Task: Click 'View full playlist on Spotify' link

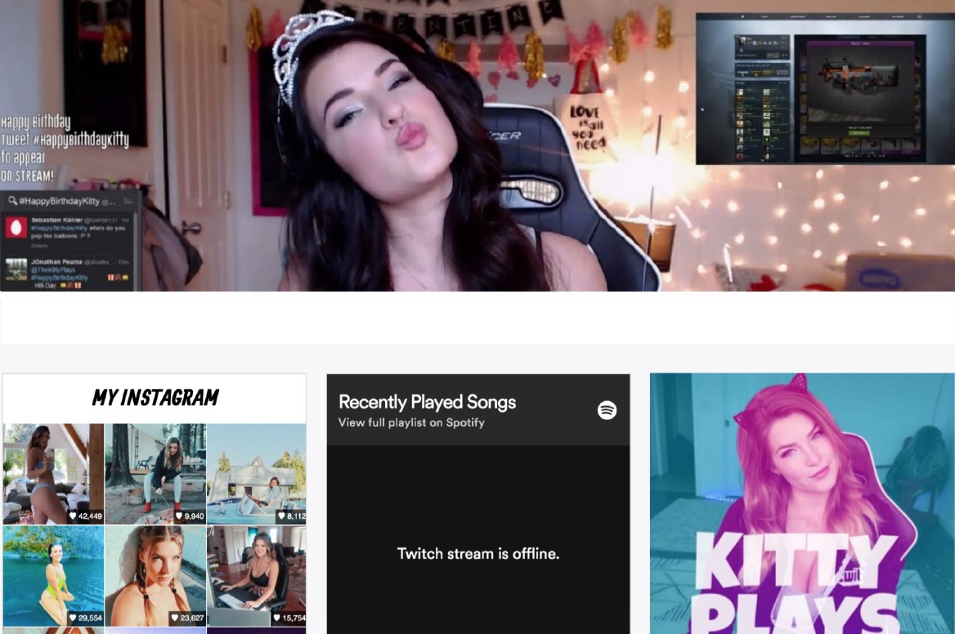Action: [412, 422]
